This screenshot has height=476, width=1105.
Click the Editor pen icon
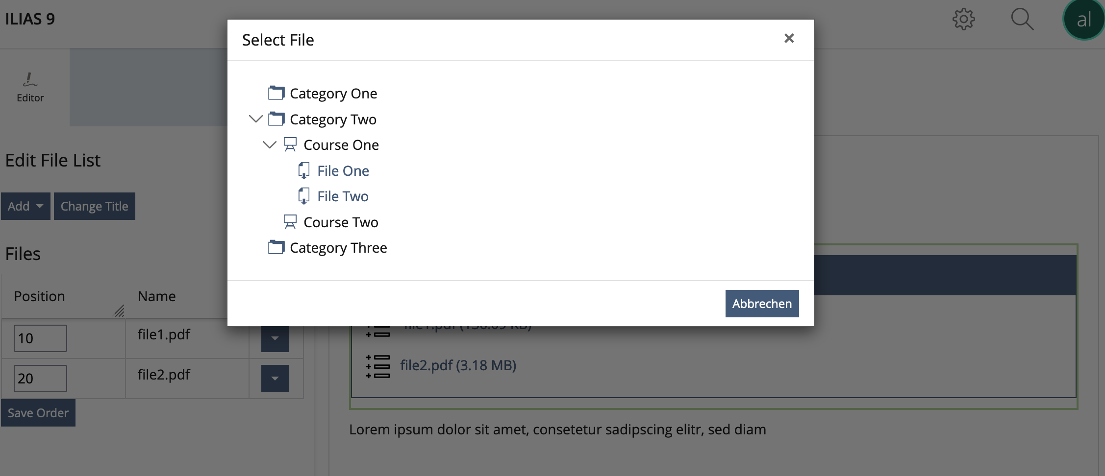(30, 80)
